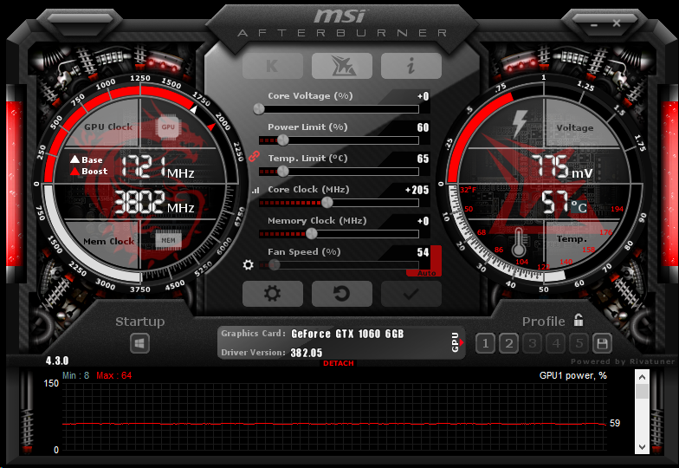Click the lightning bolt voltage icon
The height and width of the screenshot is (468, 679).
520,123
